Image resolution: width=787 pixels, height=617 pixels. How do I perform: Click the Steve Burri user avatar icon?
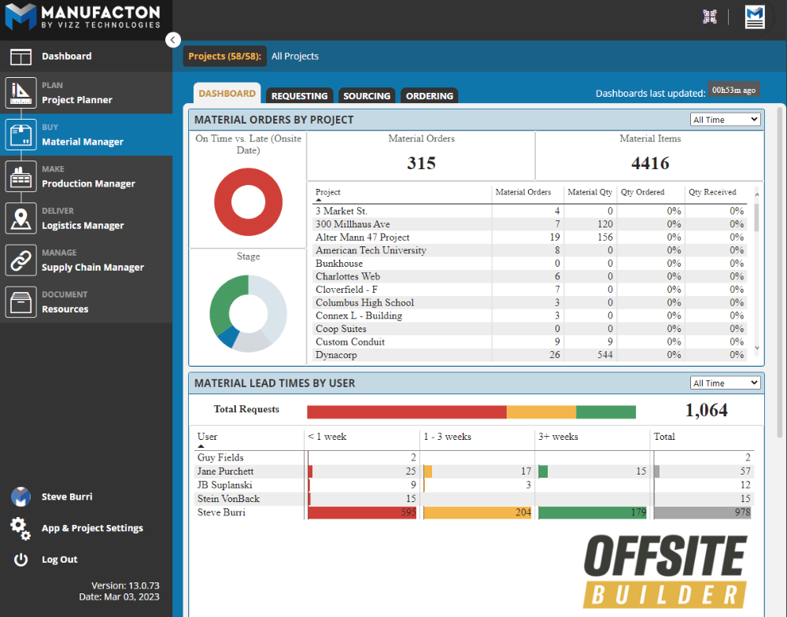pyautogui.click(x=20, y=496)
